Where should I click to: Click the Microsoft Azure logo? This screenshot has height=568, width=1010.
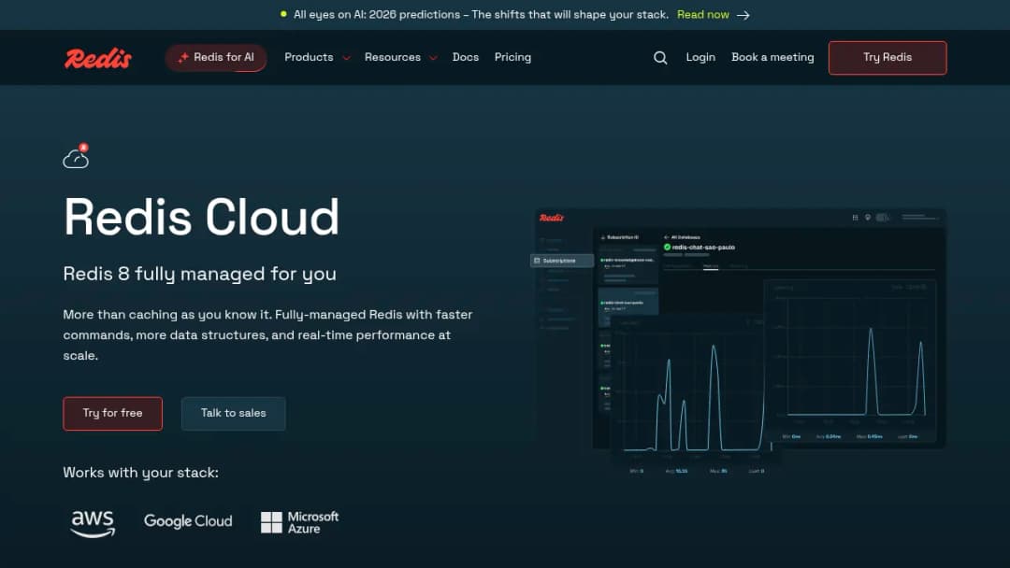coord(299,522)
